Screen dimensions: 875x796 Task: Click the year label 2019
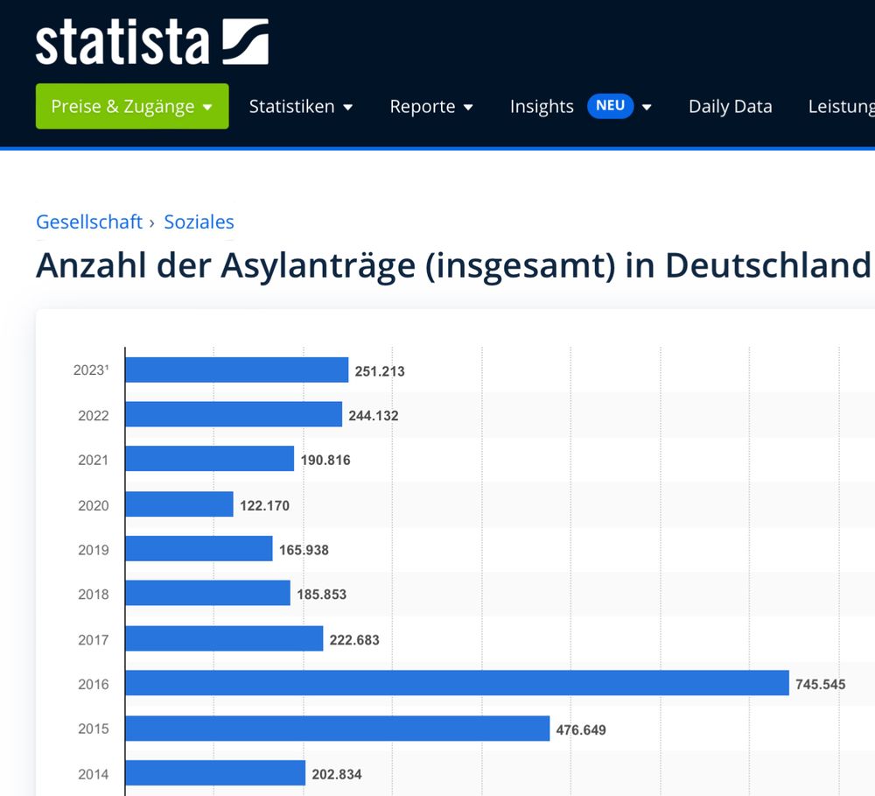pos(94,549)
